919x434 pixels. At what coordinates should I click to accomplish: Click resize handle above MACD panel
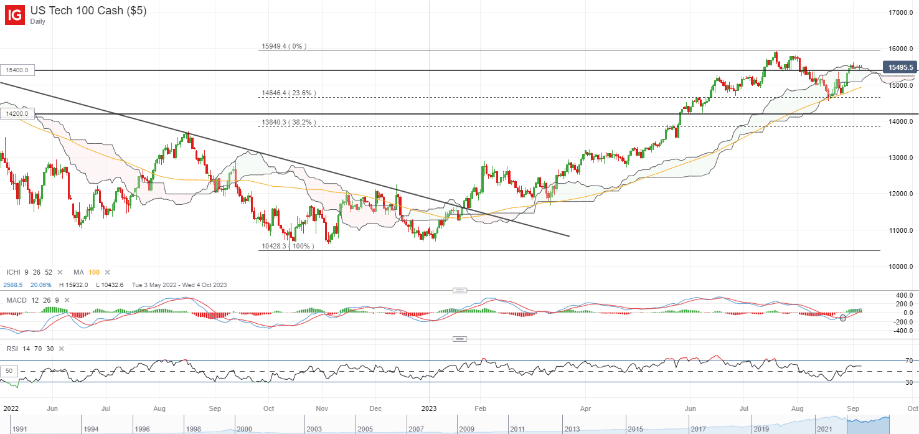(x=459, y=290)
